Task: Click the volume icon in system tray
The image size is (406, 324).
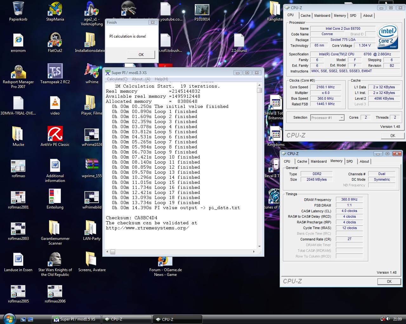Action: click(x=388, y=319)
